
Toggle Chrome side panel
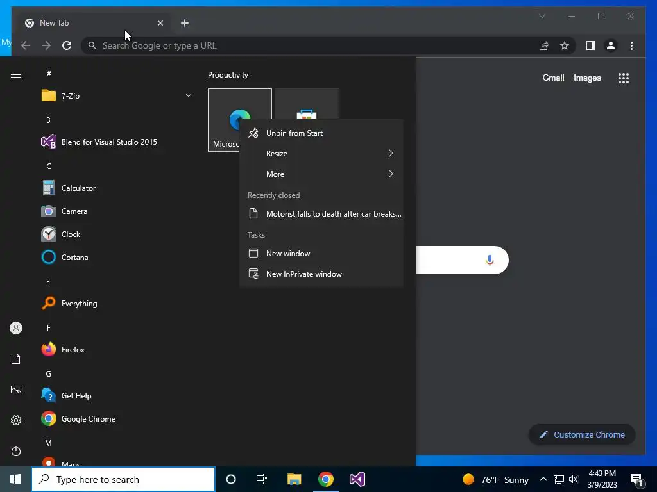590,45
